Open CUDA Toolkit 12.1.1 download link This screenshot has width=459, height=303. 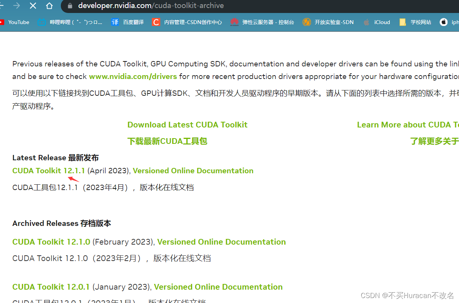pos(49,171)
